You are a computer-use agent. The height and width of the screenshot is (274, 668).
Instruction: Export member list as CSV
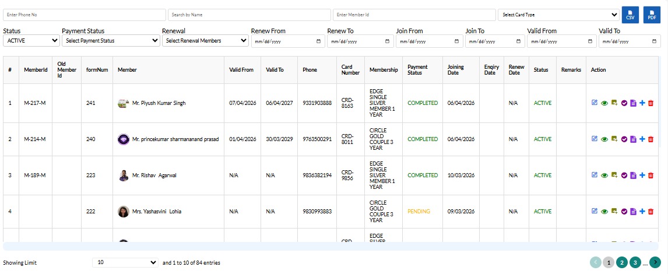click(x=630, y=15)
